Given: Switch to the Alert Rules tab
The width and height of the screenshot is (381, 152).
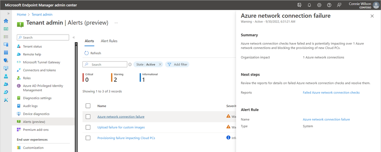Looking at the screenshot, I should click(x=109, y=41).
